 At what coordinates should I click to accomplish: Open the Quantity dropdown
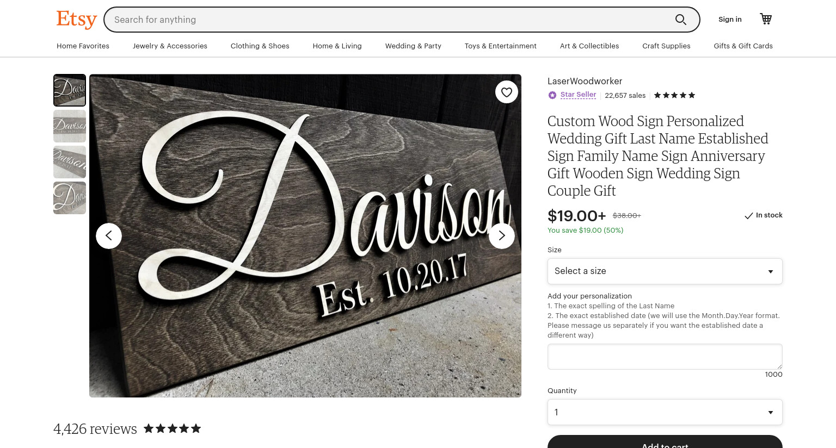665,412
